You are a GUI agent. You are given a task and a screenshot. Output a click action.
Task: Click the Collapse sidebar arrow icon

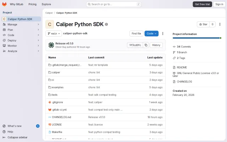pos(4,137)
